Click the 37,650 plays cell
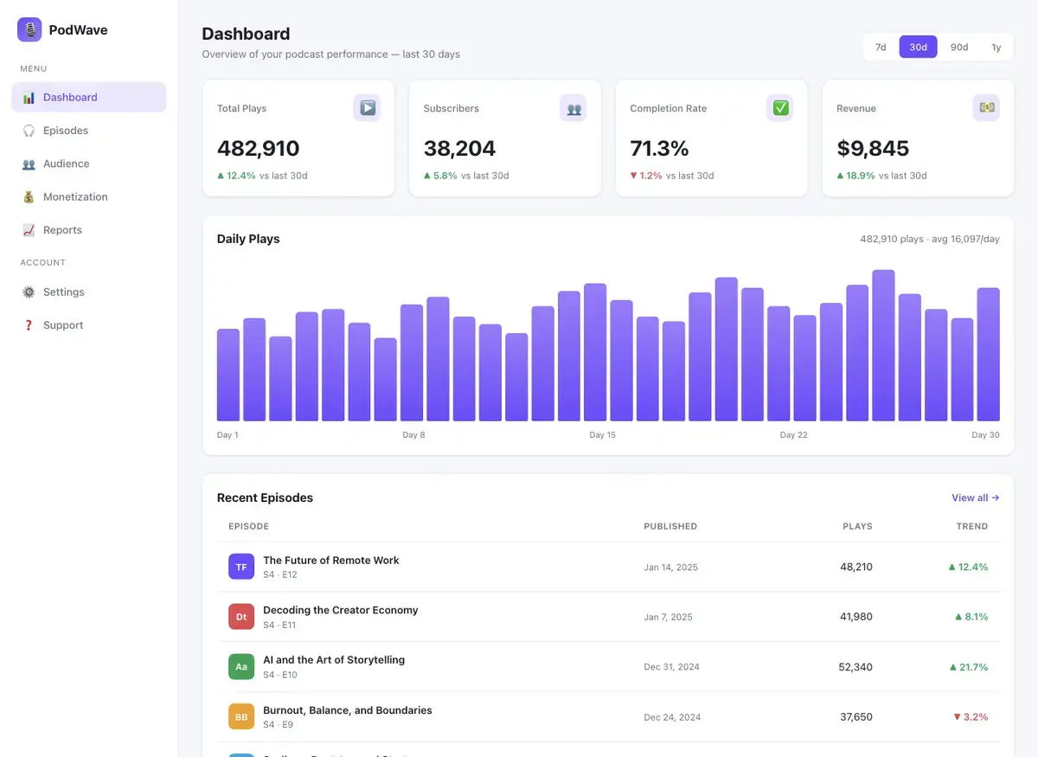Screen dimensions: 1038x757 (856, 717)
